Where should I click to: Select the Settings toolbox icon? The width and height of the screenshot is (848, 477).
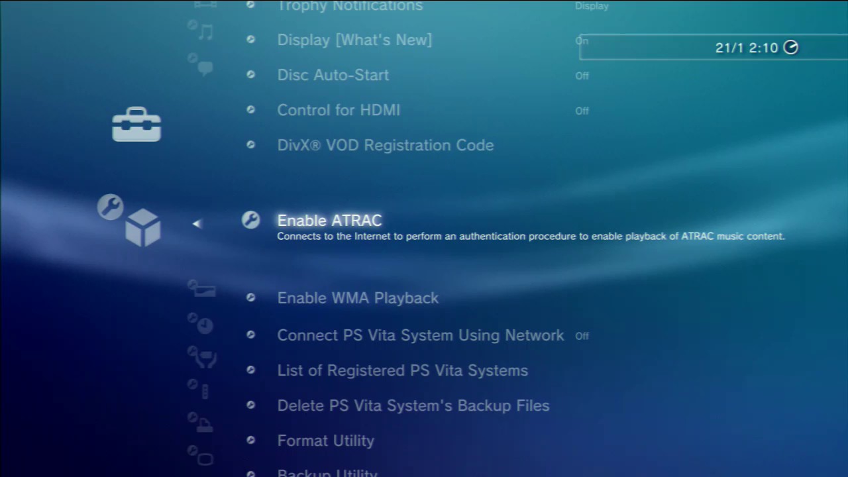136,124
